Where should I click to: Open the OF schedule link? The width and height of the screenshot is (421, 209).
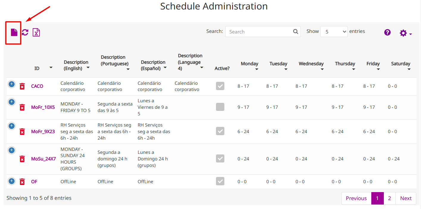click(x=34, y=182)
